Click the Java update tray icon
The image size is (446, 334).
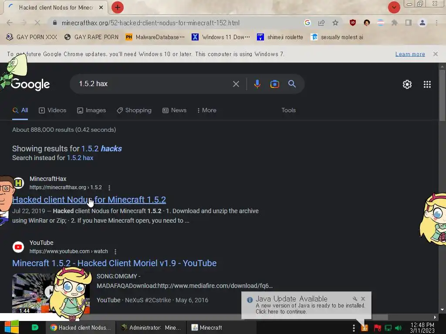(x=365, y=328)
